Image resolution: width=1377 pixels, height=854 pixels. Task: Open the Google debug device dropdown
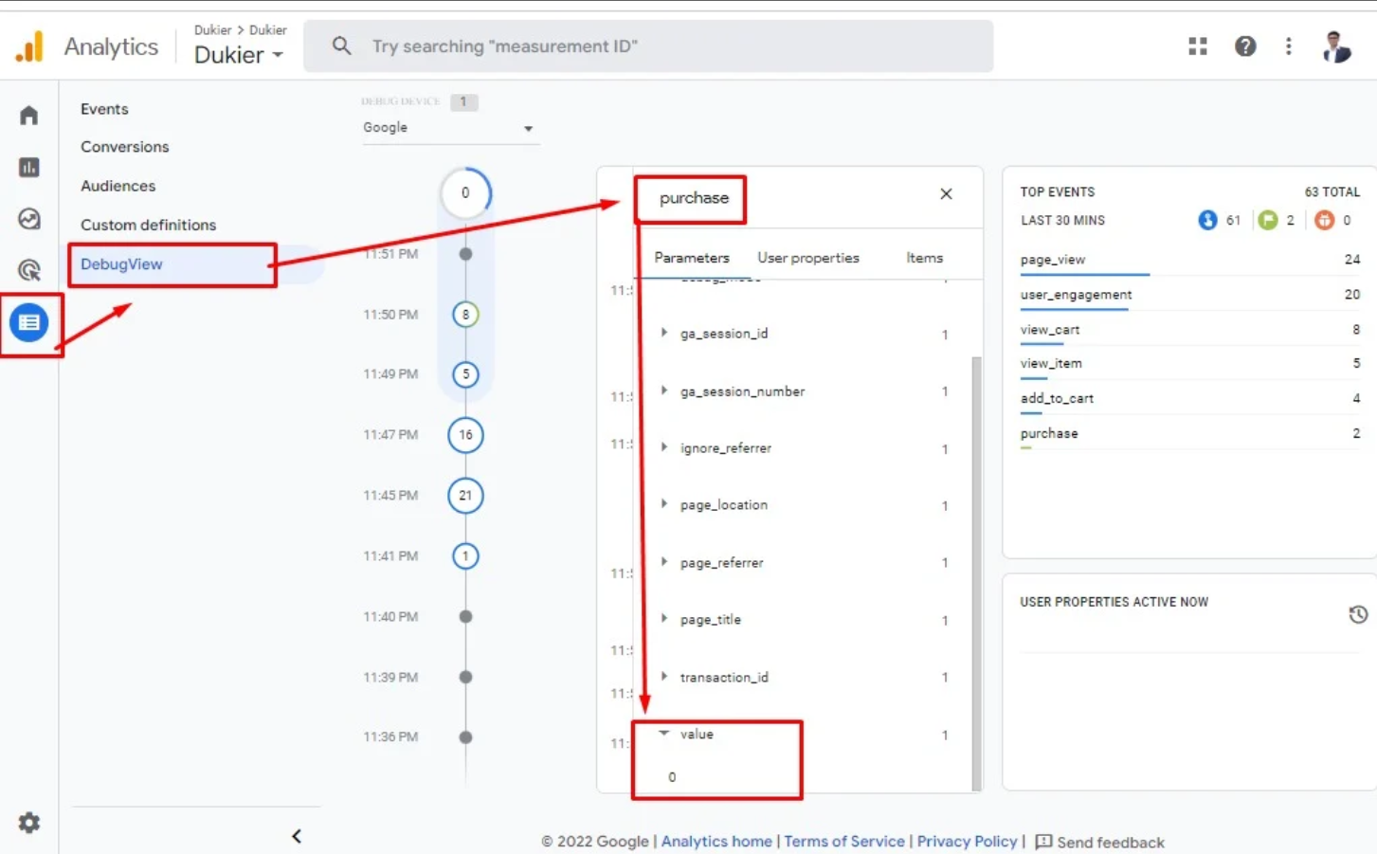[x=448, y=128]
